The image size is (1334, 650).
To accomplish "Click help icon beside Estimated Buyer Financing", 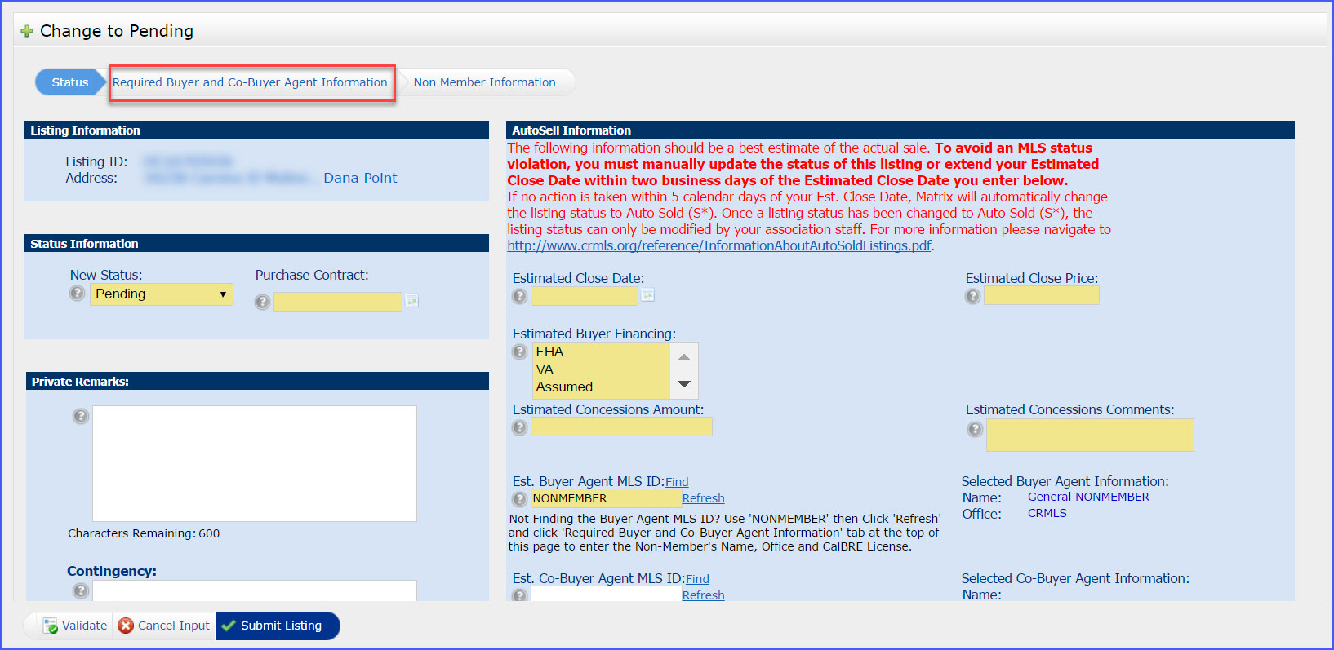I will click(520, 352).
